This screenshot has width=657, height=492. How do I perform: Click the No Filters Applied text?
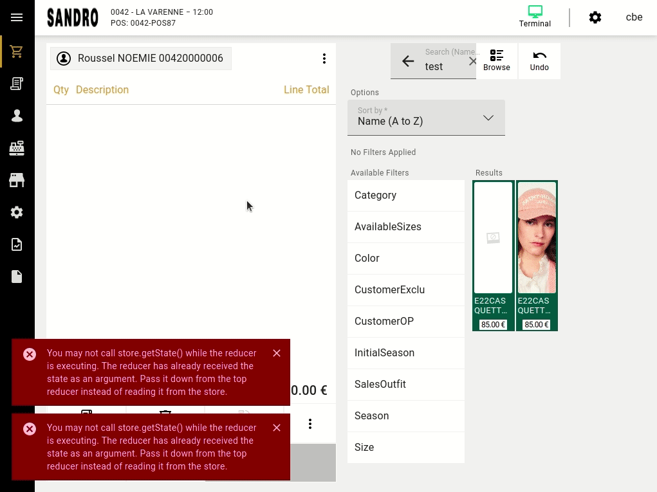(383, 152)
